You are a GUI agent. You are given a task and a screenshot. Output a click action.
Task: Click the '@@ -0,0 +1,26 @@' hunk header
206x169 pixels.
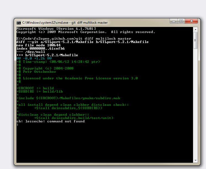coord(34,58)
